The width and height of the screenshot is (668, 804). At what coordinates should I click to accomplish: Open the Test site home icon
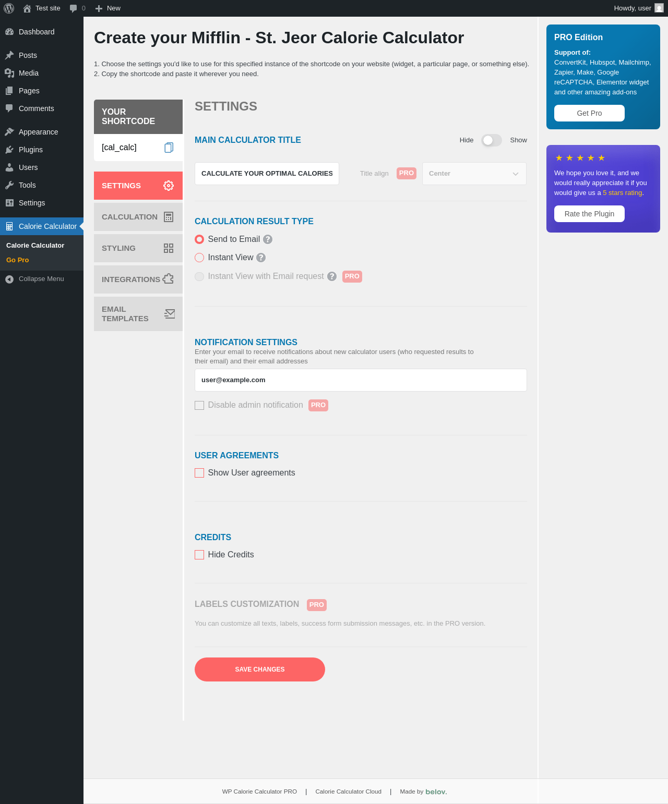27,8
